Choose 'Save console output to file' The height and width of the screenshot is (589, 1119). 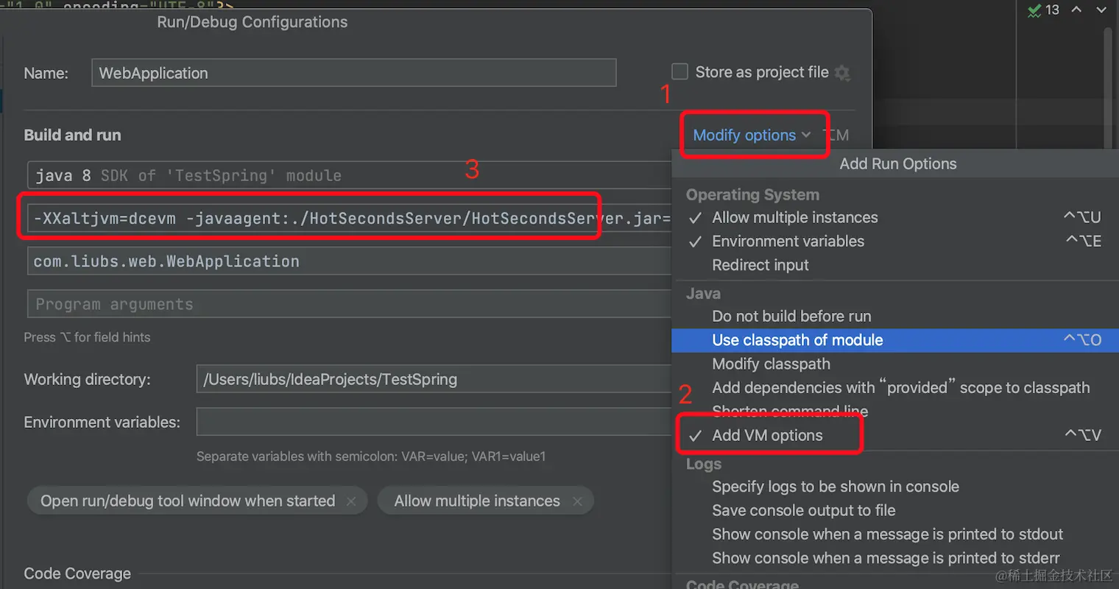803,511
